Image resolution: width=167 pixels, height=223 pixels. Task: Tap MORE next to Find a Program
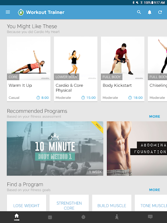coord(154,190)
